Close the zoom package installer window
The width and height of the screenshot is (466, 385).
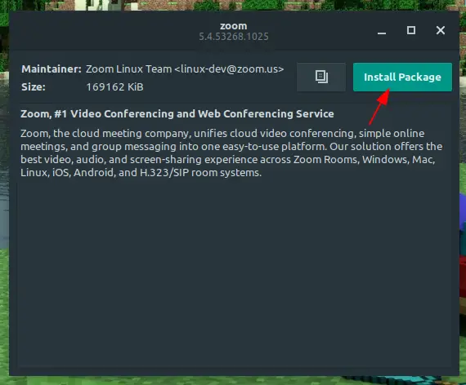pyautogui.click(x=441, y=30)
